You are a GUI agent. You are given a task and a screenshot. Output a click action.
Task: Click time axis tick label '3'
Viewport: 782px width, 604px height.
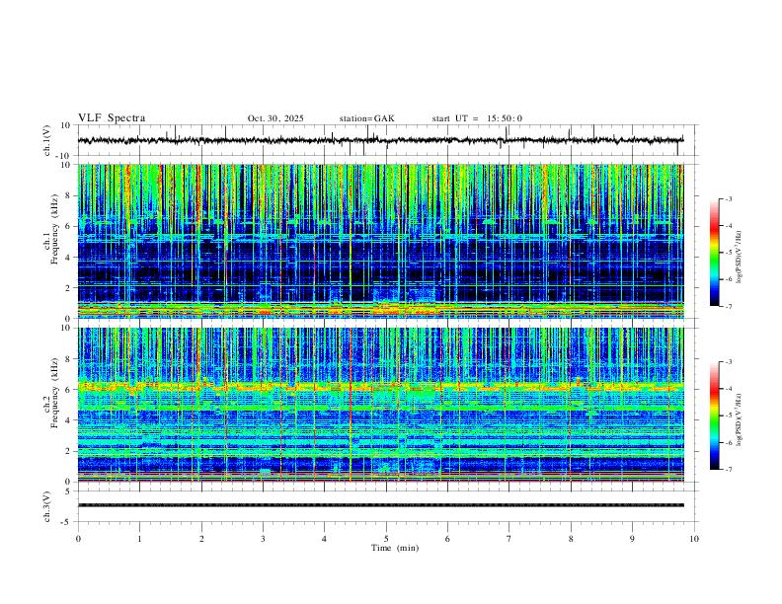pos(263,539)
